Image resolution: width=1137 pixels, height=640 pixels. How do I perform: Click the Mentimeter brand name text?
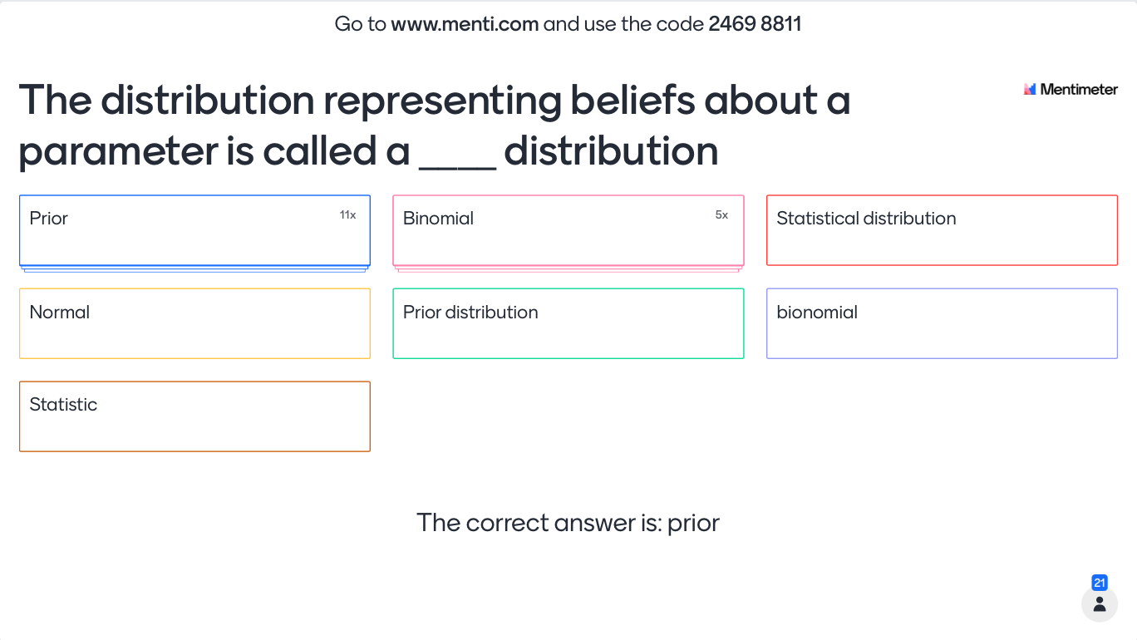pyautogui.click(x=1079, y=89)
